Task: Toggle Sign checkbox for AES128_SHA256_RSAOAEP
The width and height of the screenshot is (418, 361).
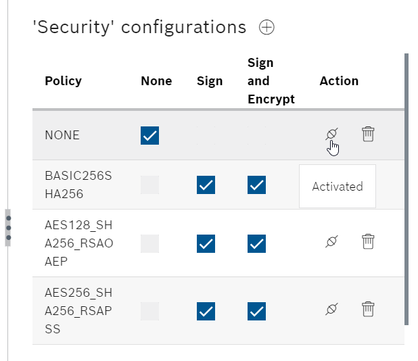Action: click(x=206, y=244)
